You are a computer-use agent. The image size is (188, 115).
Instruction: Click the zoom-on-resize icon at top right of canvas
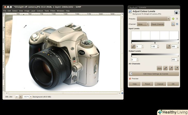click(122, 14)
